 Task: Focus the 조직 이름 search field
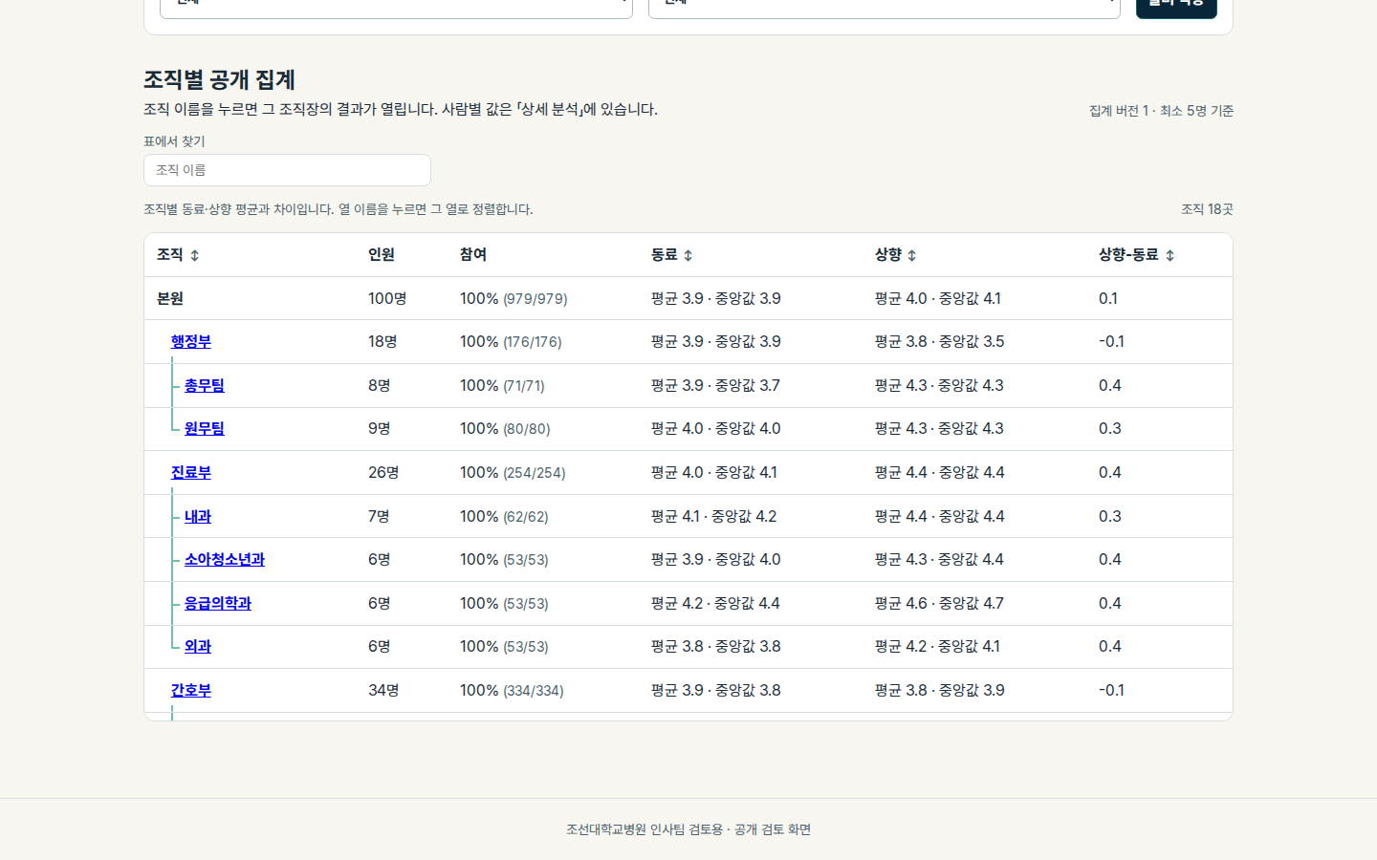287,170
